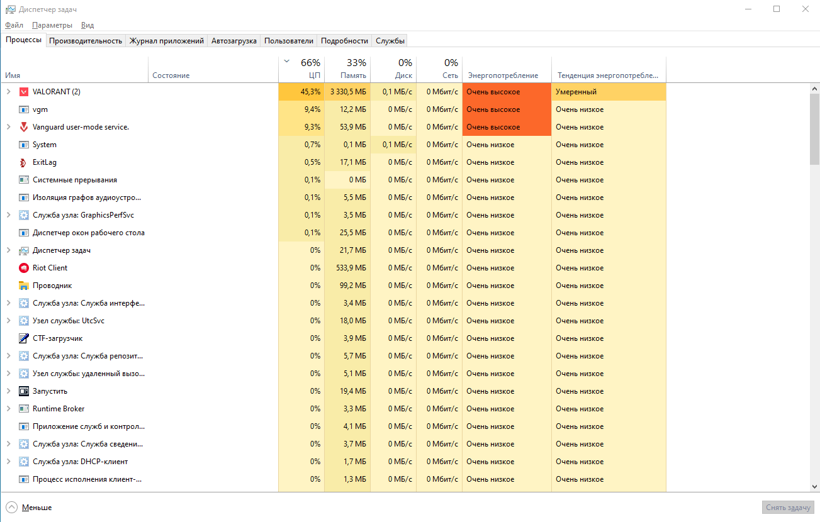Sort by Тенденция энергопотребления column header
This screenshot has height=522, width=820.
pos(609,69)
